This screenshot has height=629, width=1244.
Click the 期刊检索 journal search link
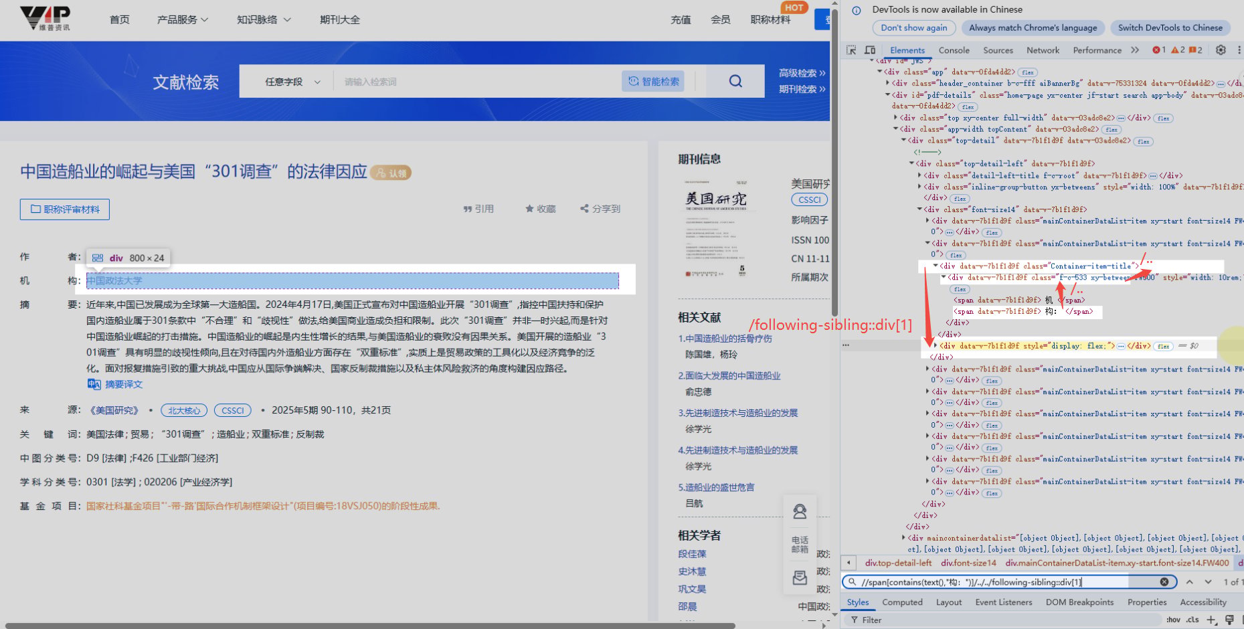pyautogui.click(x=802, y=89)
